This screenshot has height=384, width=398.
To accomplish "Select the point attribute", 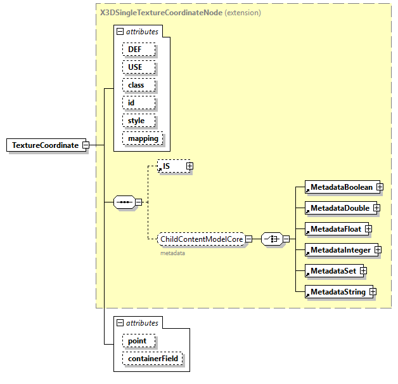I will pyautogui.click(x=137, y=341).
